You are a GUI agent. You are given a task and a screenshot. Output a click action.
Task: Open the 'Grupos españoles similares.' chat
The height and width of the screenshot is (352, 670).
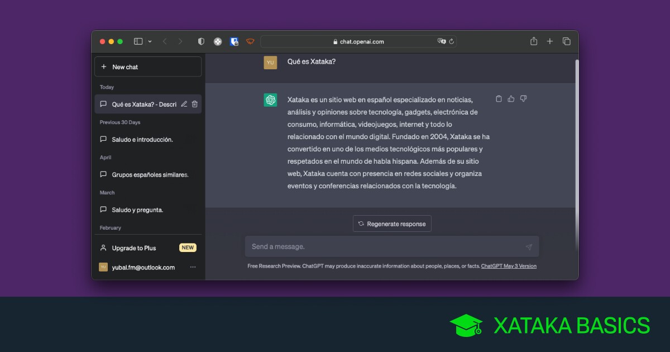[x=150, y=175]
